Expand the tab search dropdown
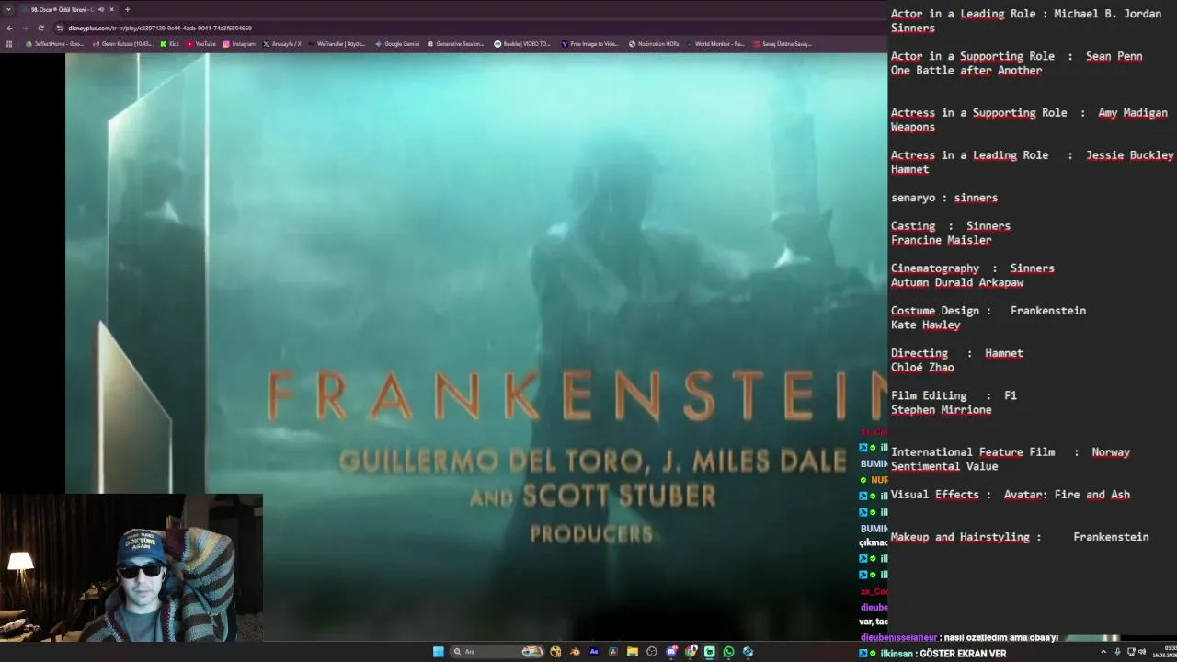This screenshot has height=662, width=1177. (x=8, y=9)
